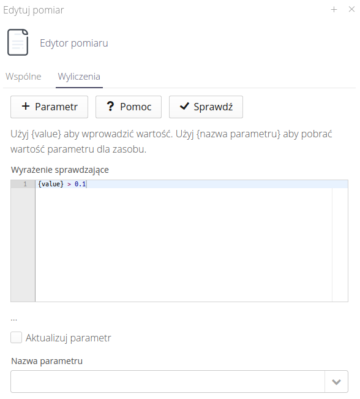The image size is (360, 399).
Task: Click the question mark icon beside Pomoc
Action: [110, 107]
